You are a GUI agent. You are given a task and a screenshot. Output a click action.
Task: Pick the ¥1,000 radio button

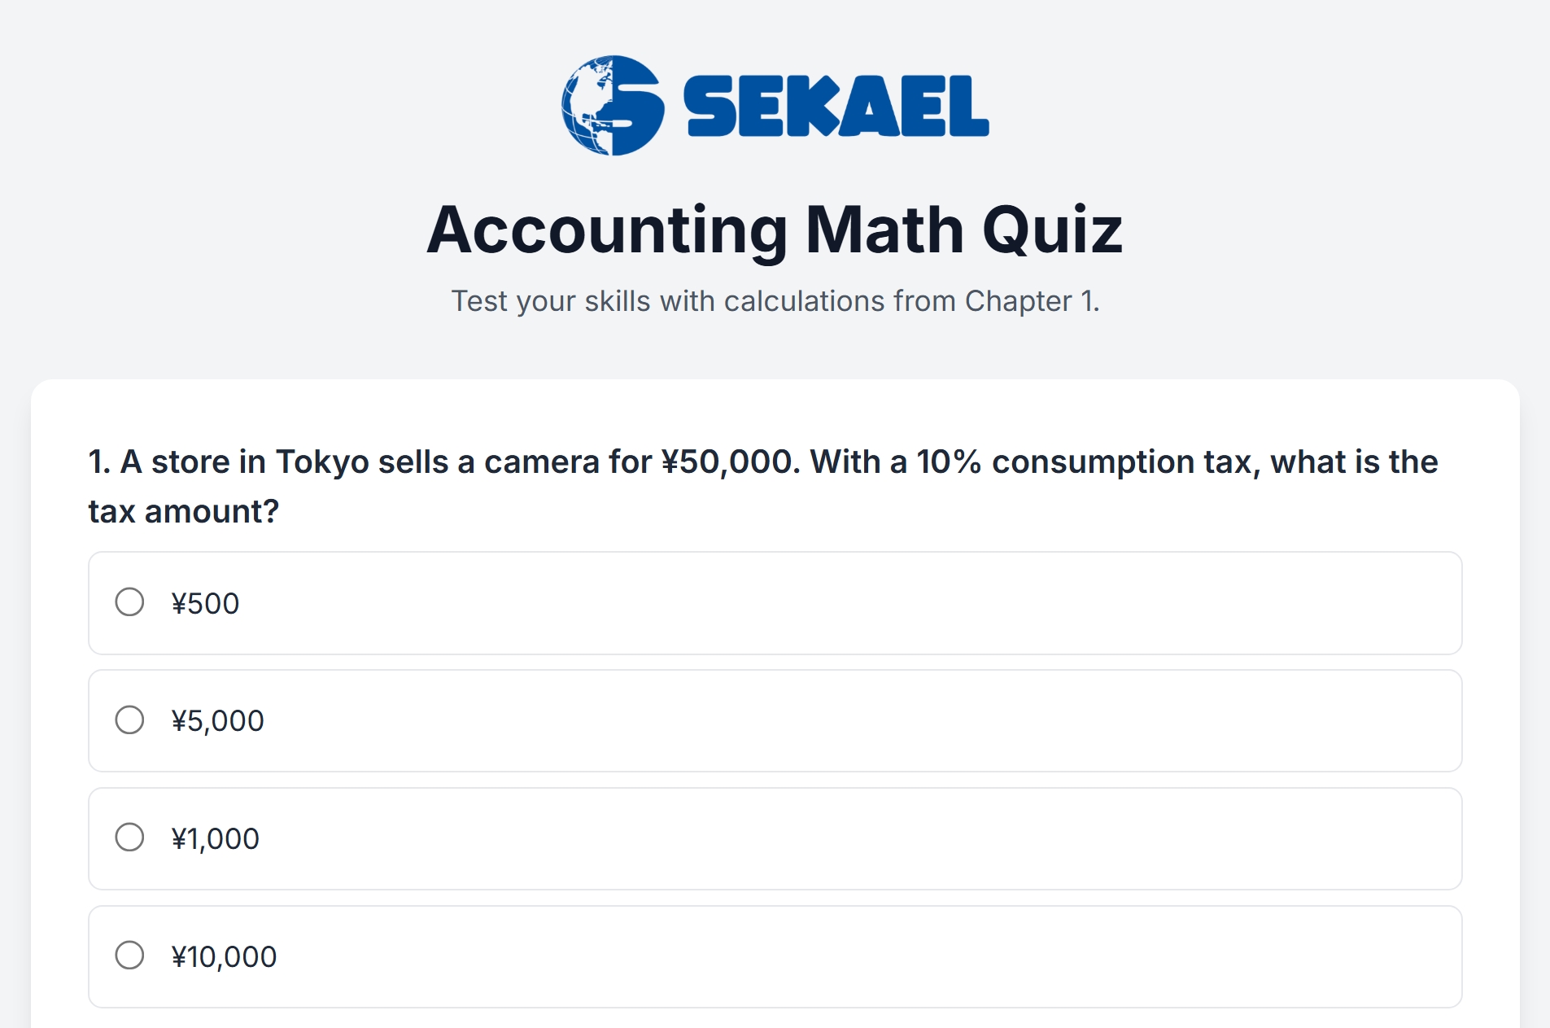tap(129, 838)
